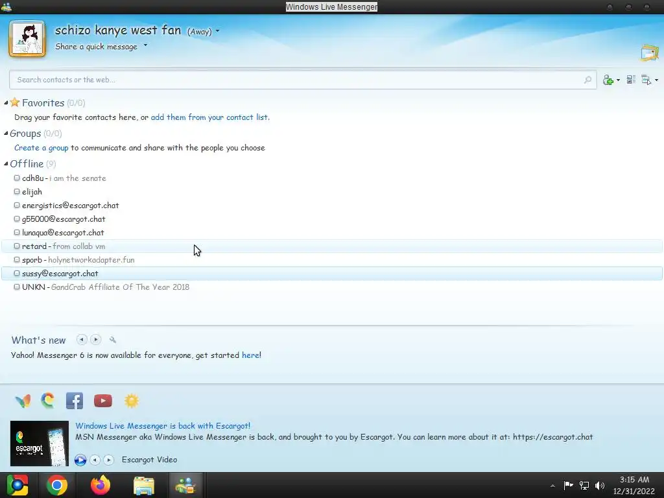Open the show menu dropdown arrow
The width and height of the screenshot is (664, 498).
656,80
